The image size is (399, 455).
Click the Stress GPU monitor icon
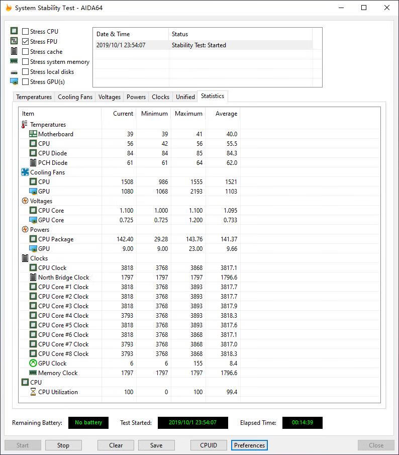[14, 81]
